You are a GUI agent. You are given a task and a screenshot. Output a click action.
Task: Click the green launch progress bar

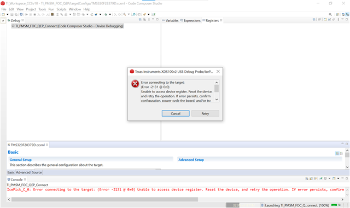click(x=334, y=205)
